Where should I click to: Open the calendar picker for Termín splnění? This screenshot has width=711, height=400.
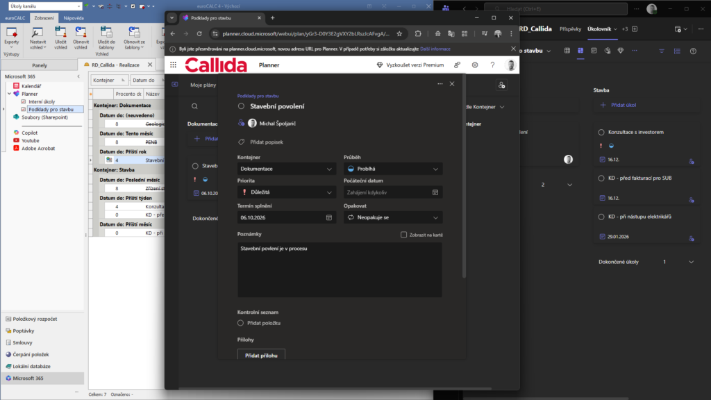329,217
